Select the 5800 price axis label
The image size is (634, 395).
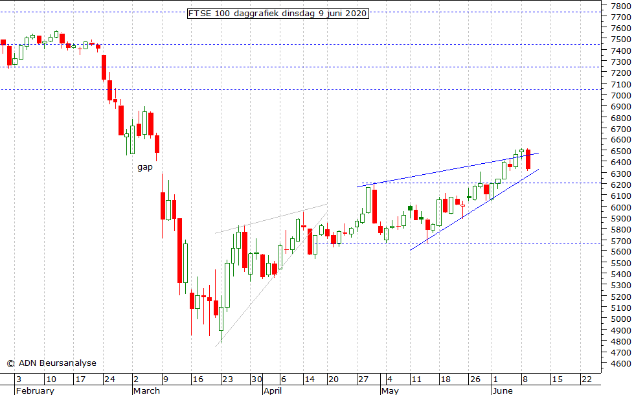point(620,229)
